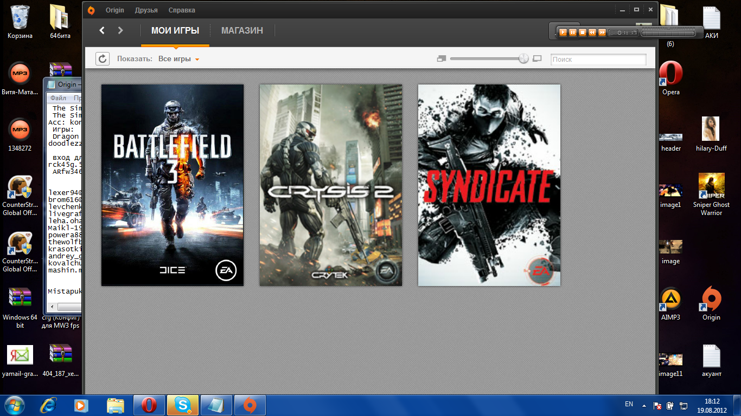Click the tile size slider handle

click(523, 58)
